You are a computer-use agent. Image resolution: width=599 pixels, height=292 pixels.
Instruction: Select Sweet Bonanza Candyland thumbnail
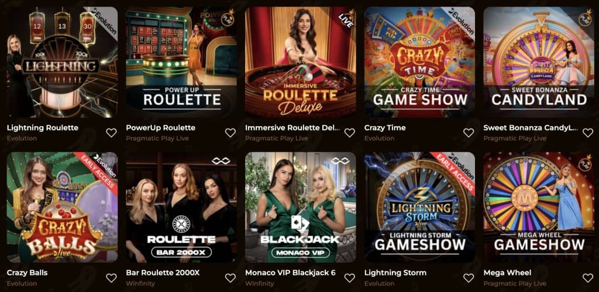tap(539, 62)
